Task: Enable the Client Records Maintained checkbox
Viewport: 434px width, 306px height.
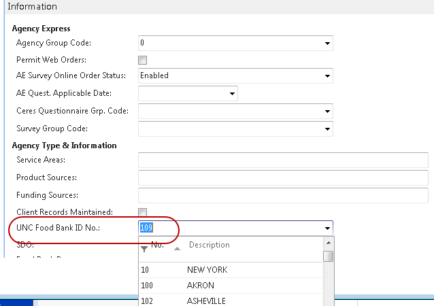Action: click(143, 212)
